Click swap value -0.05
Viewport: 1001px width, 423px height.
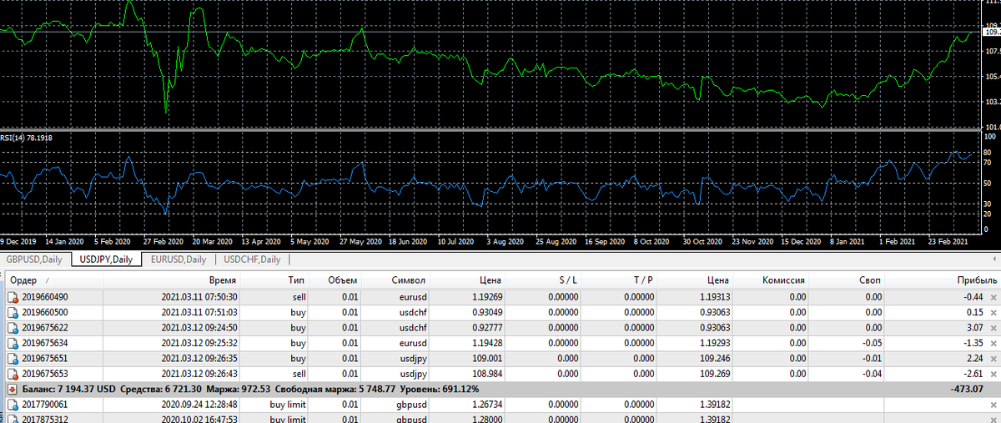(871, 343)
